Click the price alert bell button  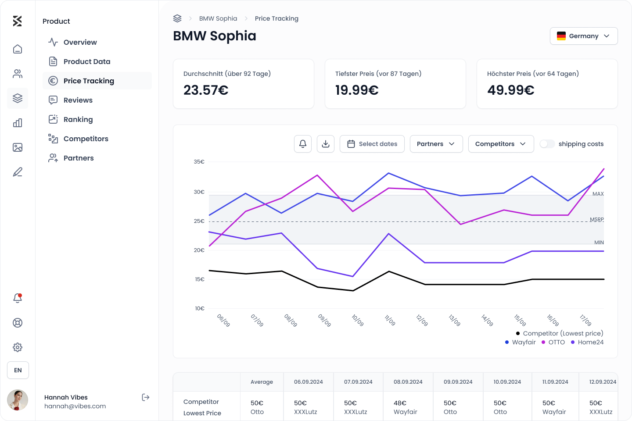[x=303, y=144]
